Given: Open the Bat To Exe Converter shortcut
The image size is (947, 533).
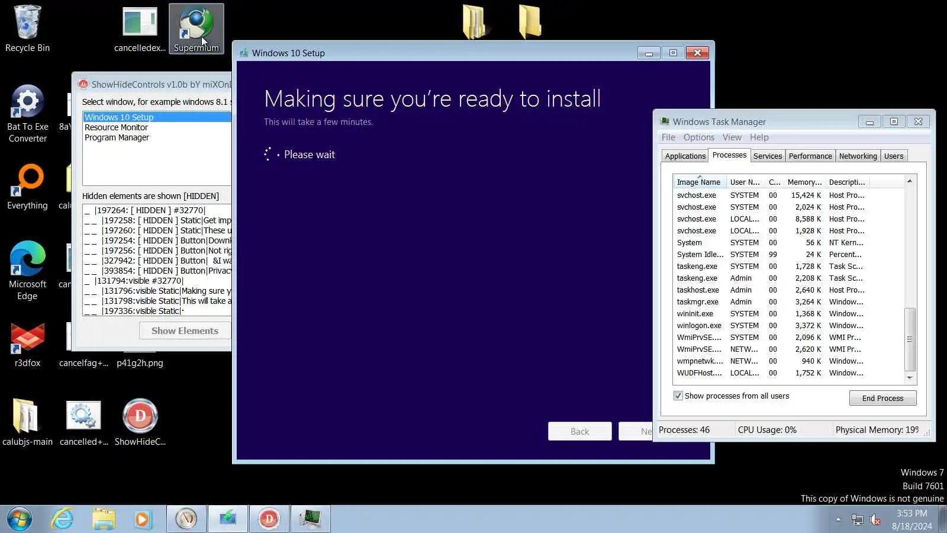Looking at the screenshot, I should (x=27, y=114).
